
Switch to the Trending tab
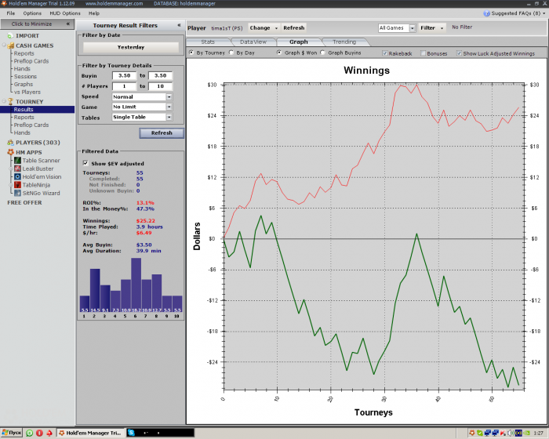coord(344,42)
